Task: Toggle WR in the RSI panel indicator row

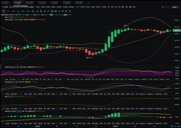Action: (x=56, y=79)
